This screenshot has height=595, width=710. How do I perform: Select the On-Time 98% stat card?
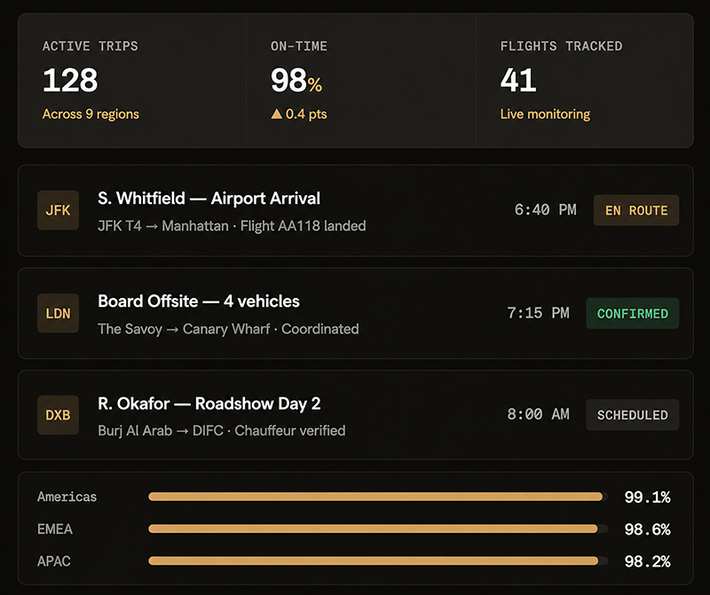click(361, 81)
